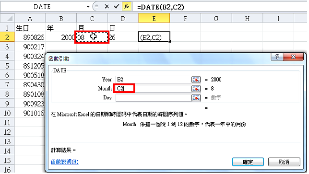Click cell A3 containing 900217
This screenshot has height=174, width=309.
click(30, 46)
